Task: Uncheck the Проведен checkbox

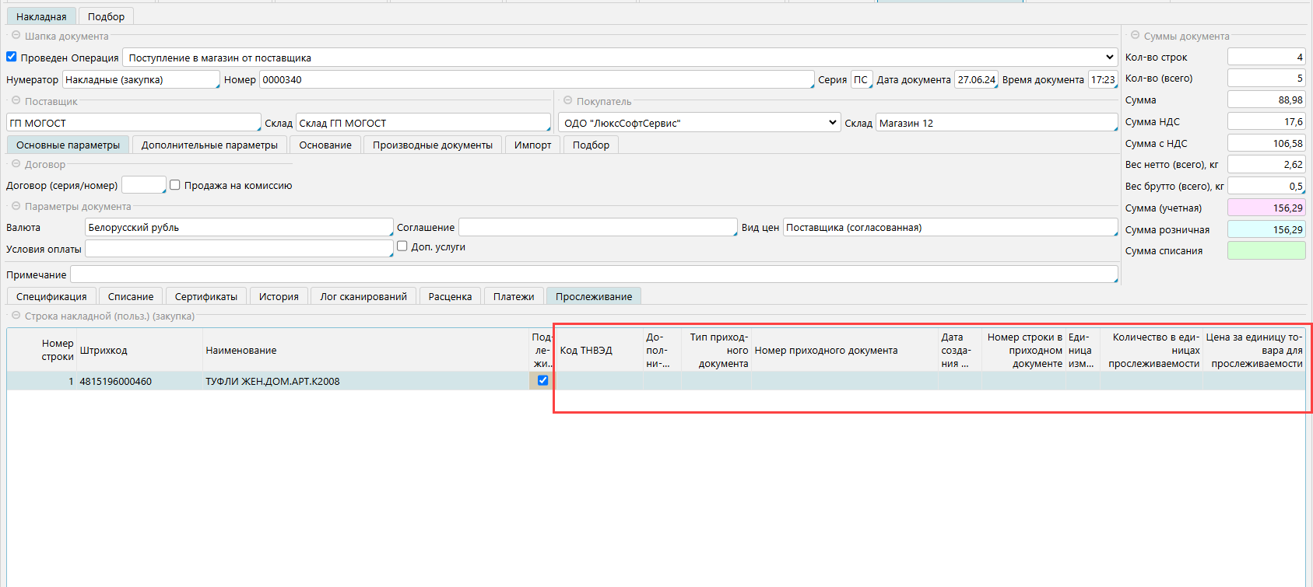Action: (12, 57)
